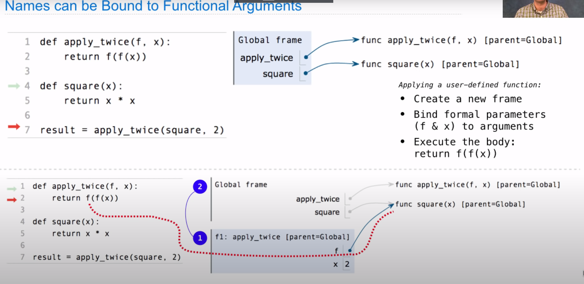This screenshot has height=284, width=584.
Task: Click the blue circle numbered 2
Action: point(200,187)
